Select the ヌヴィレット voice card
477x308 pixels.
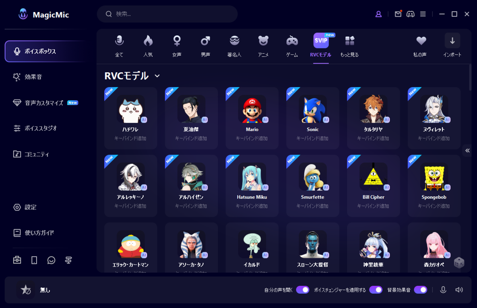pos(434,118)
